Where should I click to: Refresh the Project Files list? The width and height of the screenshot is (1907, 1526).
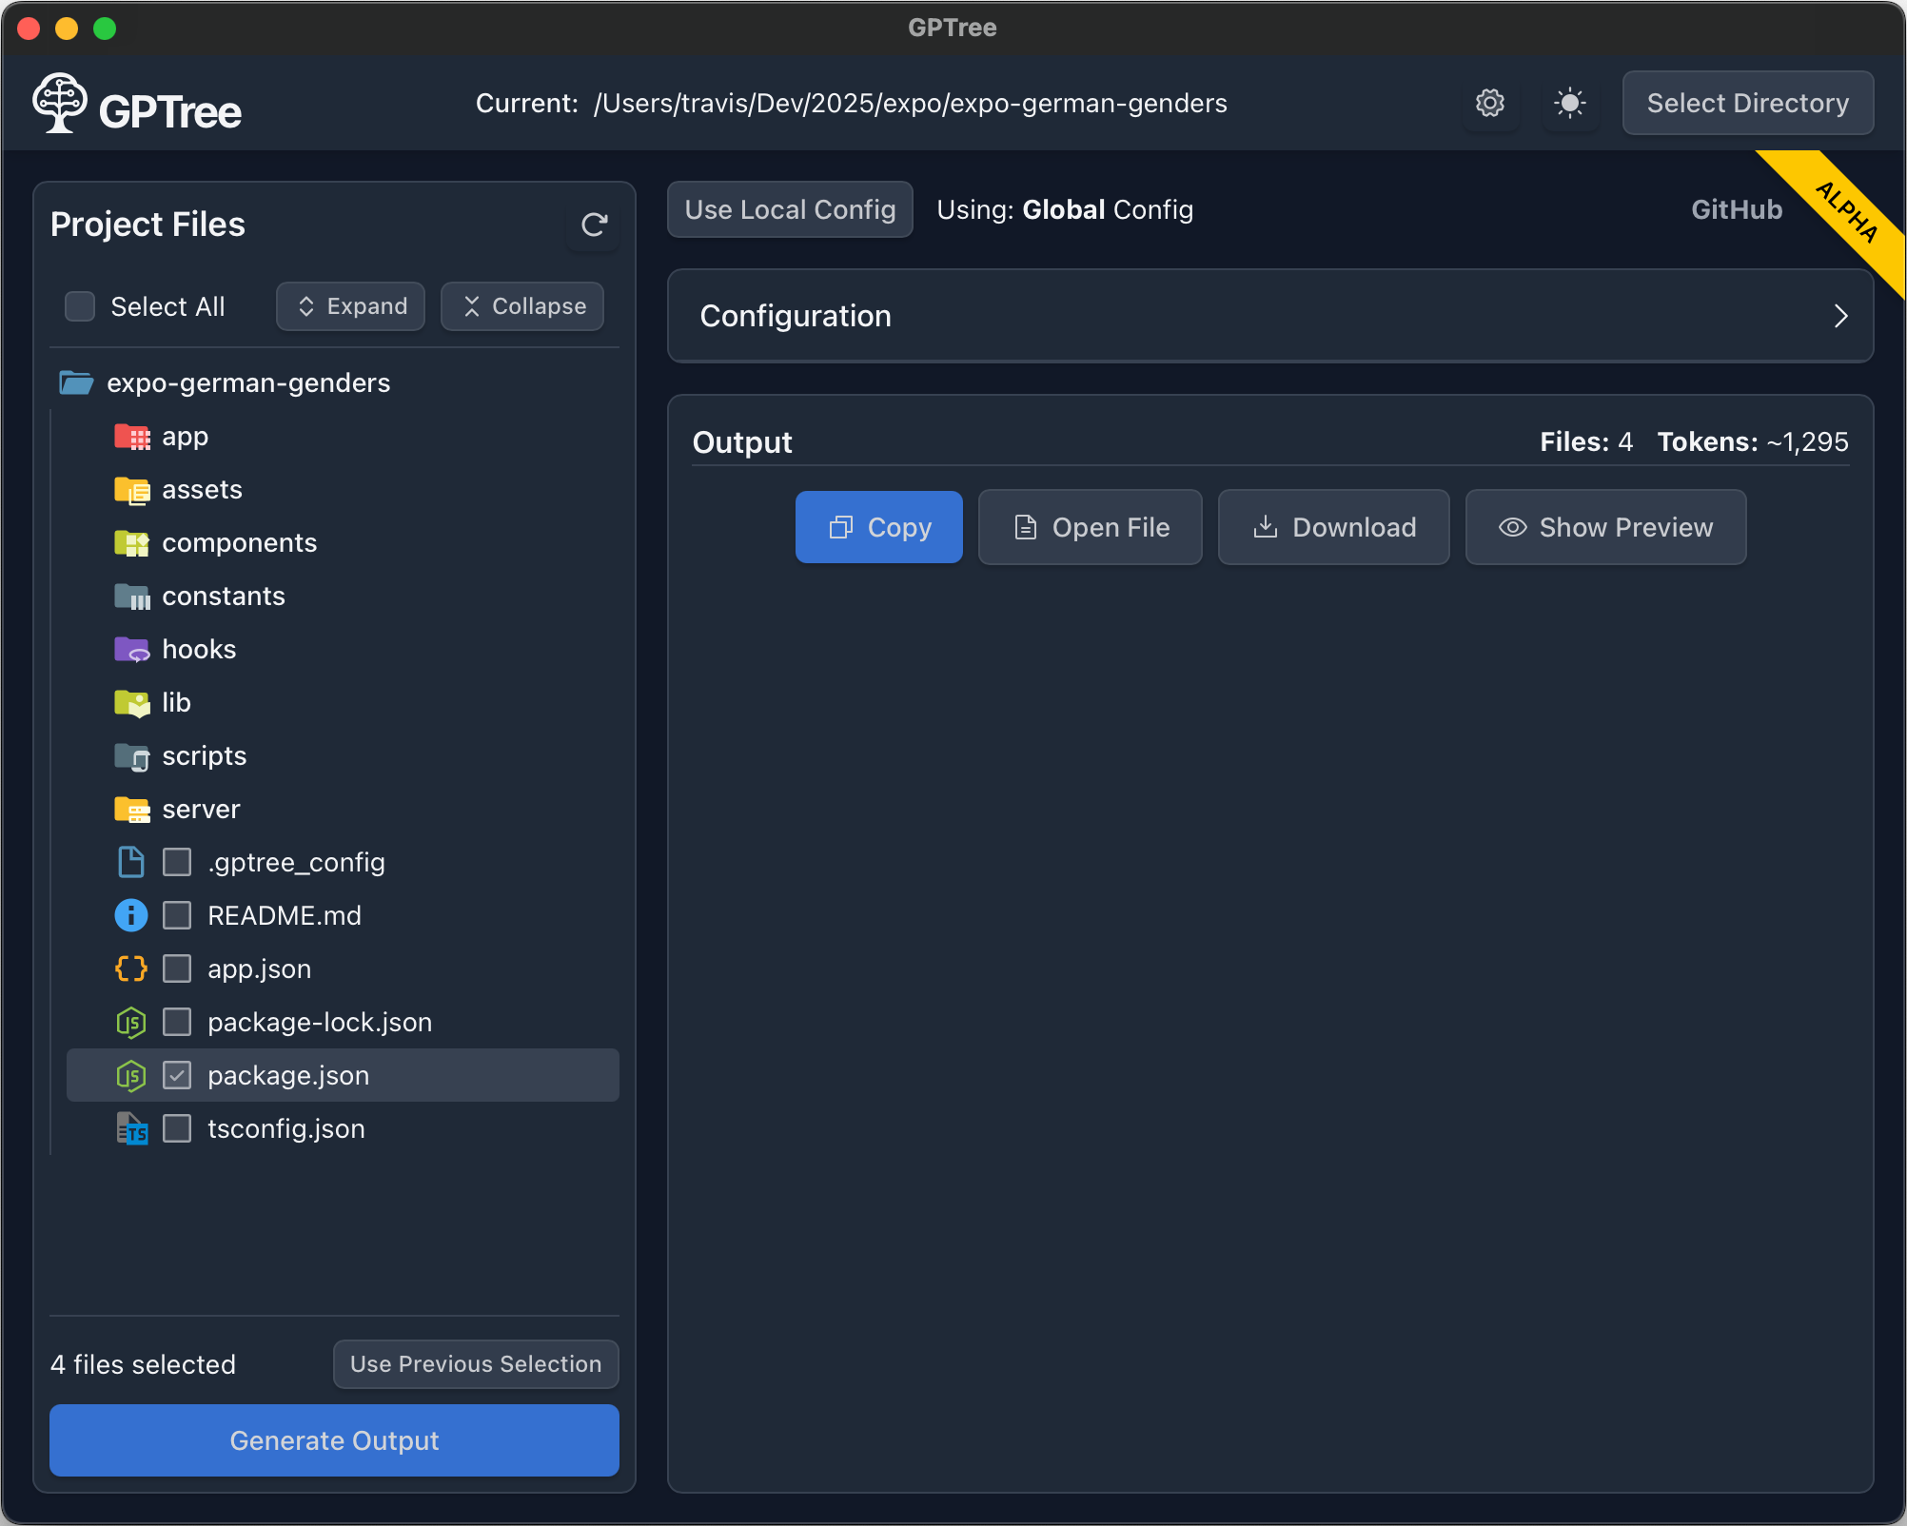point(594,225)
